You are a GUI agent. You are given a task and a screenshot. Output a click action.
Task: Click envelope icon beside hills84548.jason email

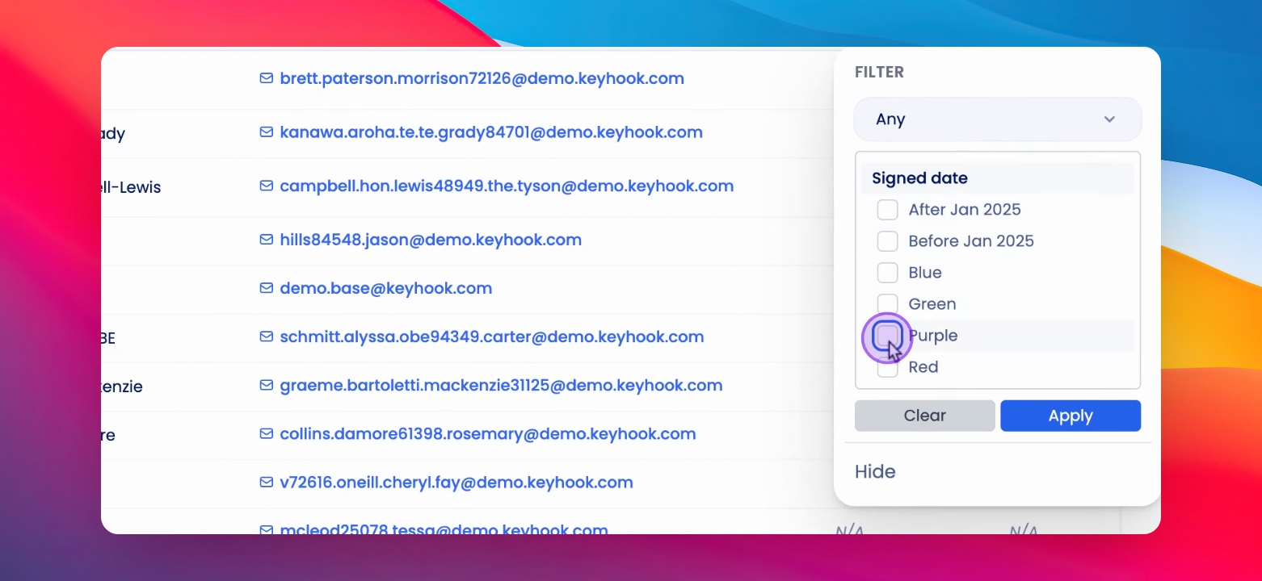(x=266, y=240)
